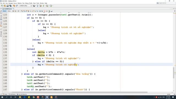The image size is (176, 99).
Task: Open Google Chrome from the taskbar
Action: (34, 97)
